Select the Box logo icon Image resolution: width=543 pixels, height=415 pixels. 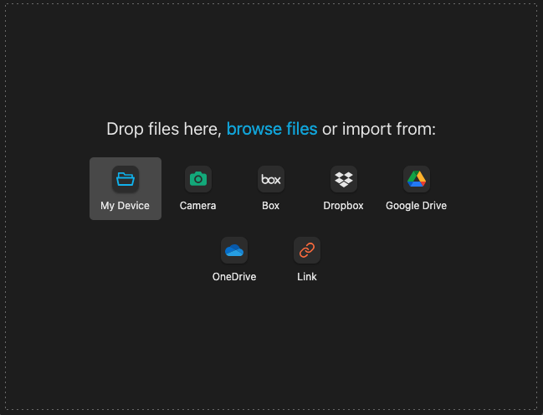coord(270,179)
